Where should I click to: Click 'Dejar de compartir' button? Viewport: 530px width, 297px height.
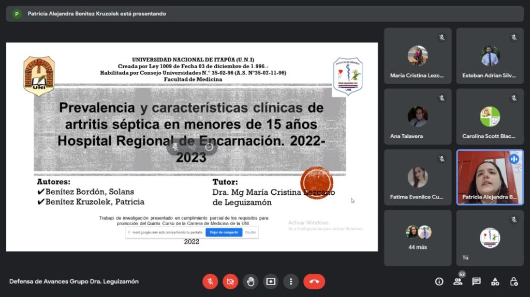point(224,232)
